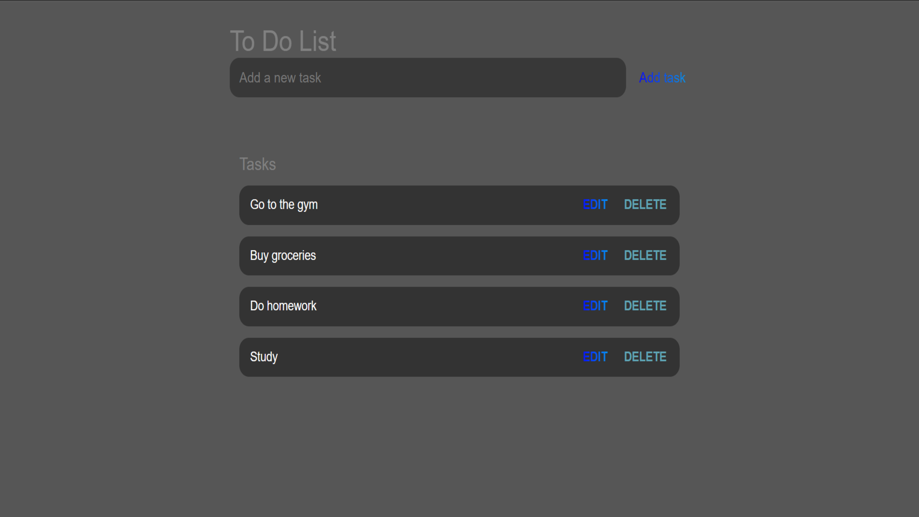Image resolution: width=919 pixels, height=517 pixels.
Task: Click the word homework in third task
Action: [x=291, y=306]
